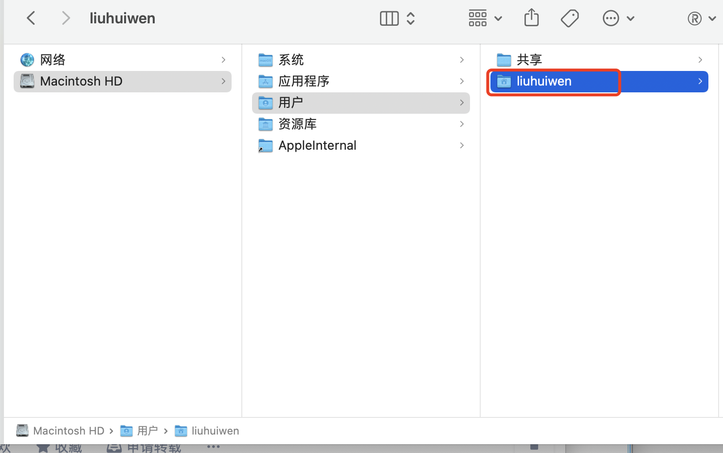The image size is (723, 453).
Task: Expand AppleInternal folder chevron
Action: [462, 145]
